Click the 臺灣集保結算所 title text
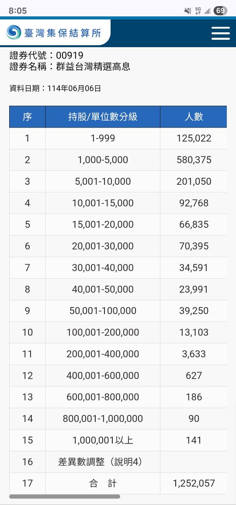 (x=62, y=32)
